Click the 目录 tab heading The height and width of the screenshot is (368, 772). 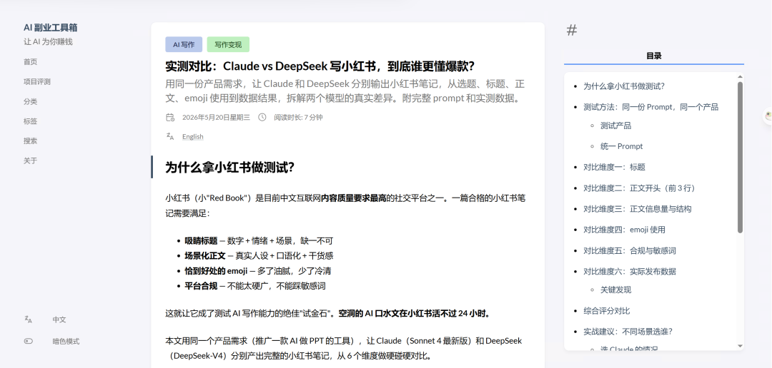point(654,56)
